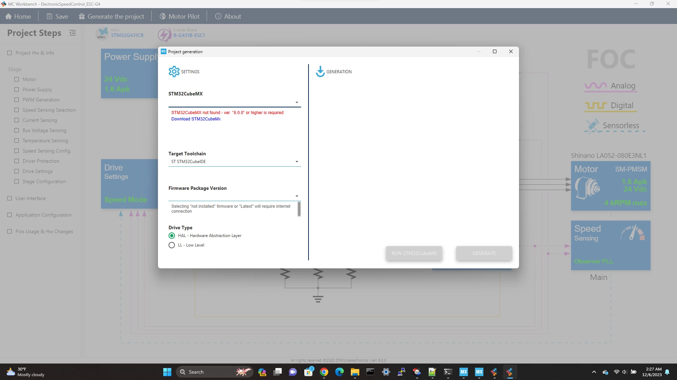
Task: Click the Save icon in toolbar
Action: [x=49, y=17]
